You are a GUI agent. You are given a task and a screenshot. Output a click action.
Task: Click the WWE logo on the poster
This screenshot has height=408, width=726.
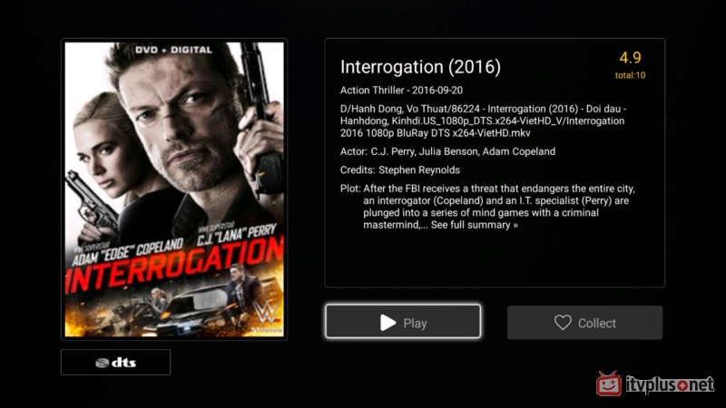point(267,315)
